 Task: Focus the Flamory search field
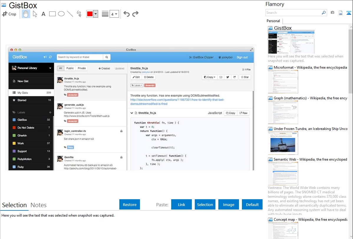(x=293, y=13)
